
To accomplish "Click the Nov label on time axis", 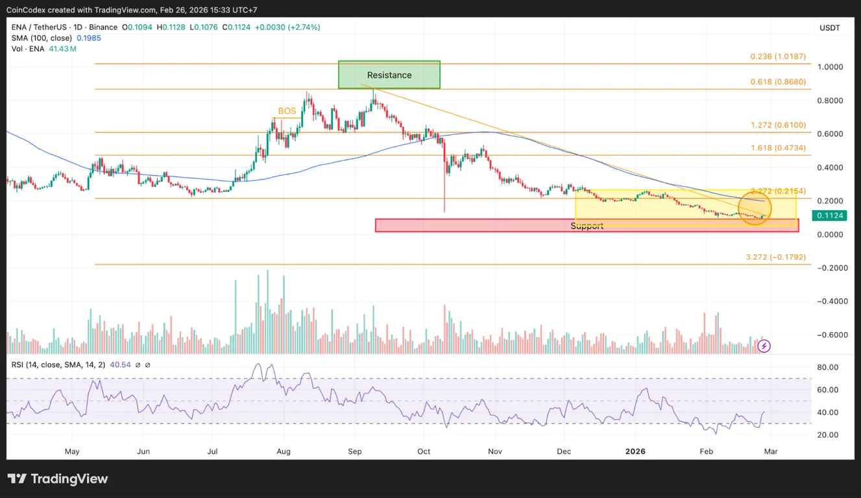I will [x=495, y=451].
